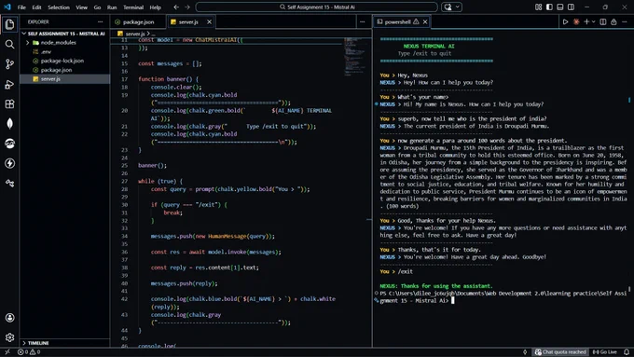Screen dimensions: 634x357
Task: Open the Copilot chat icon in title bar
Action: pyautogui.click(x=448, y=7)
